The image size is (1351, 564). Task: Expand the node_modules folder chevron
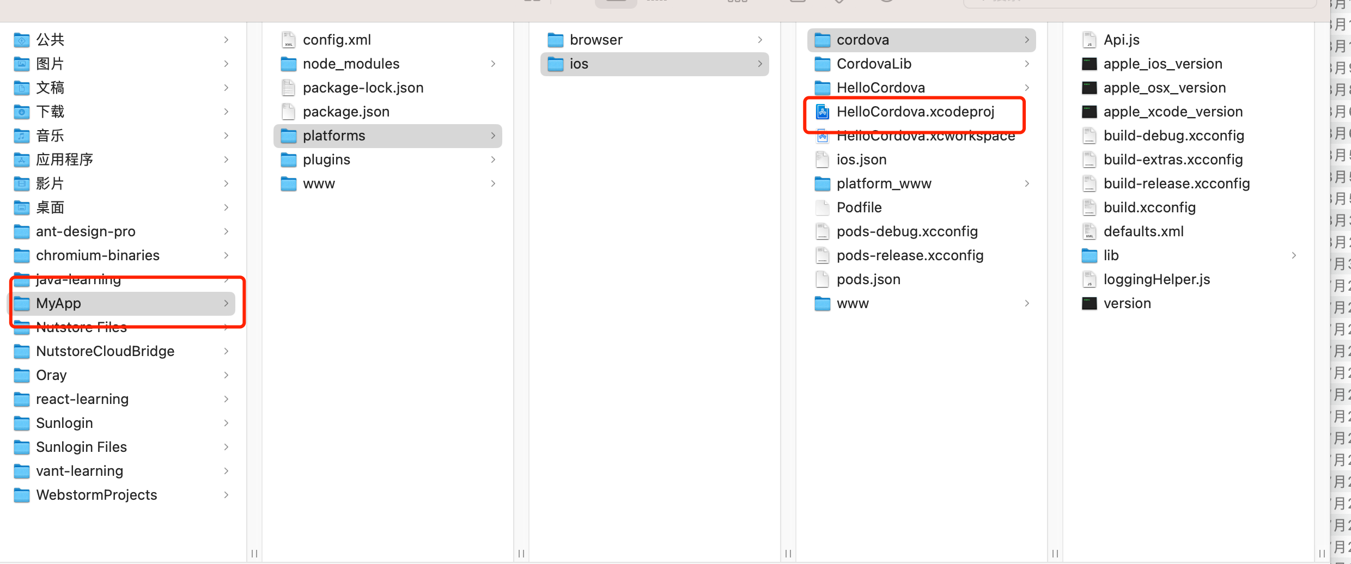pyautogui.click(x=493, y=64)
